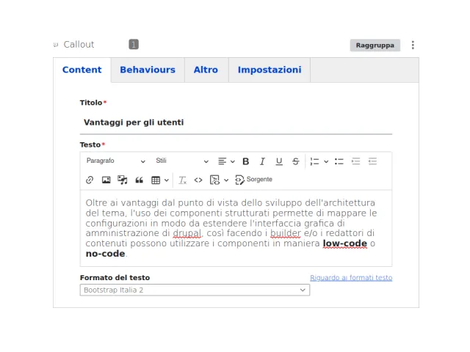
Task: Open the Bootstrap Italia 2 format dropdown
Action: pos(195,290)
